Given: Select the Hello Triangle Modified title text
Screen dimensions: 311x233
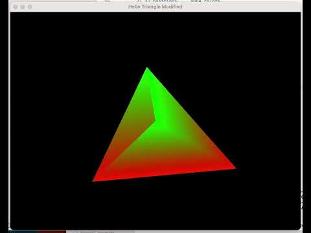Looking at the screenshot, I should (155, 7).
